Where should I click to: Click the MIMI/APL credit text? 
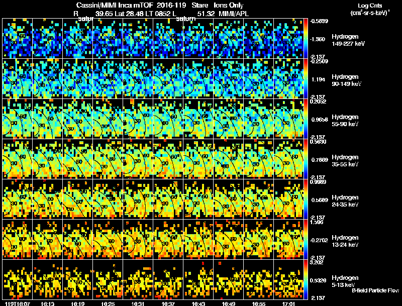[234, 14]
